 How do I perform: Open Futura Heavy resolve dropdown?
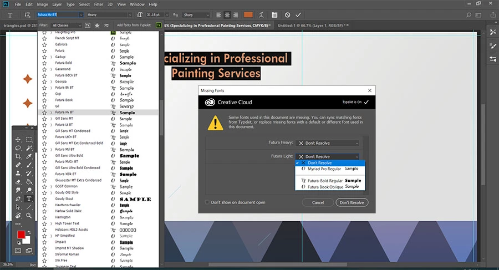(328, 143)
